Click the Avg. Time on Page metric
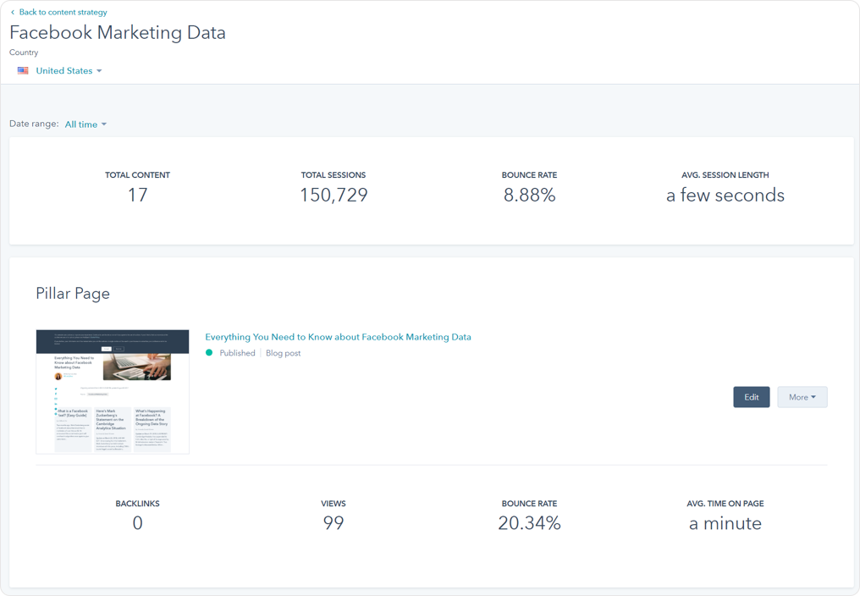The image size is (860, 596). [725, 523]
